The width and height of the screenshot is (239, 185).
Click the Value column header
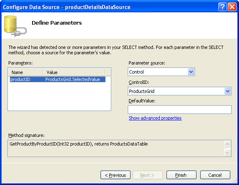tap(74, 72)
